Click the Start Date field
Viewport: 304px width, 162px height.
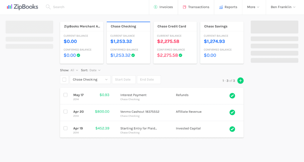[124, 80]
